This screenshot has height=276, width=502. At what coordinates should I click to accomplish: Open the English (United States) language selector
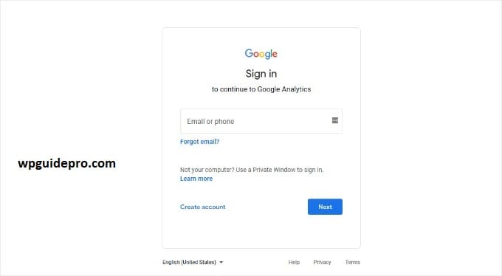tap(193, 262)
